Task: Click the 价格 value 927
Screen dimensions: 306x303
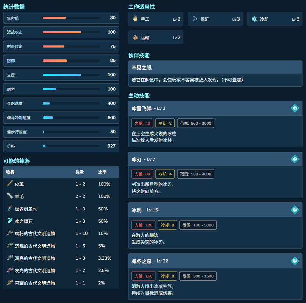Action: click(x=111, y=146)
